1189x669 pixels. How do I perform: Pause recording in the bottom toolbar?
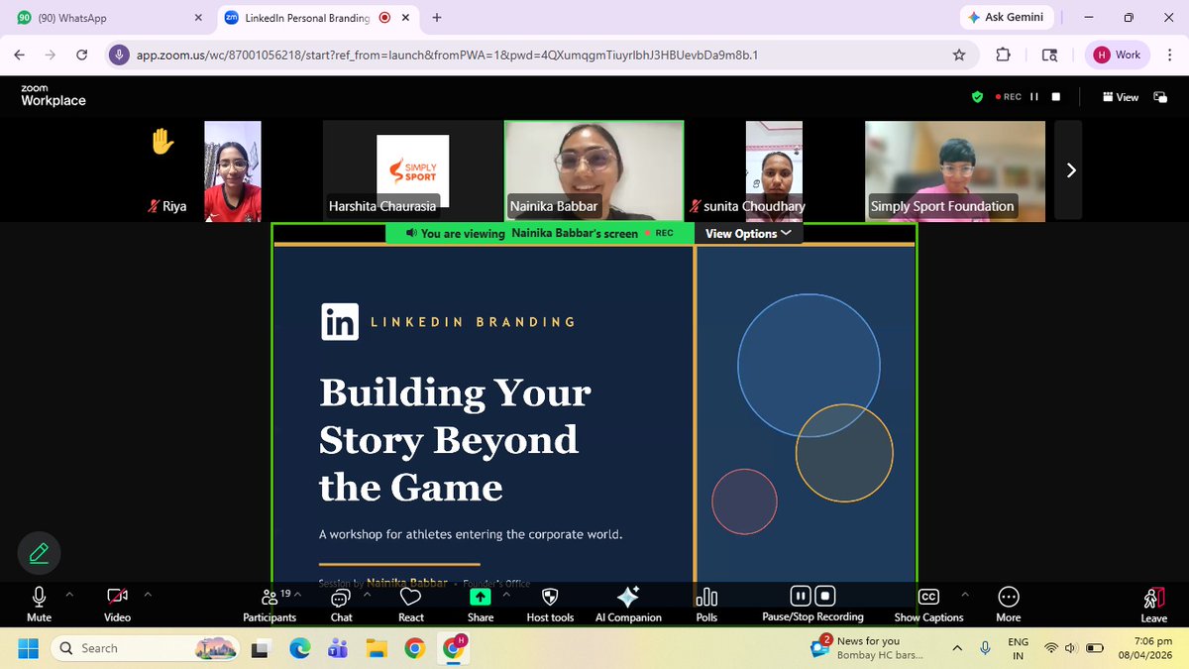[801, 596]
